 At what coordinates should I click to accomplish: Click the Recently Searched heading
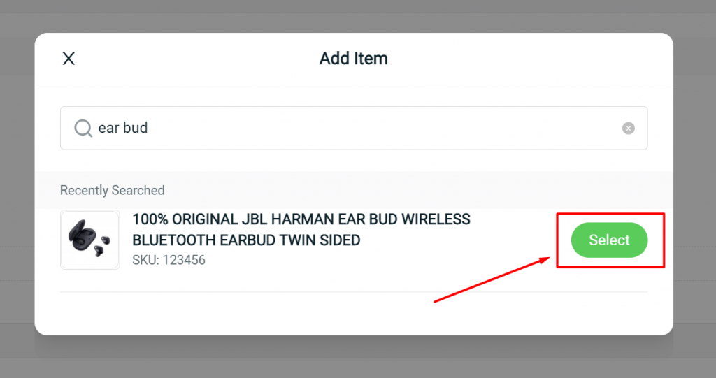tap(113, 190)
